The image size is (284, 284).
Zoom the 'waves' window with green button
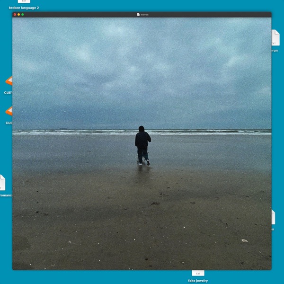[x=23, y=15]
